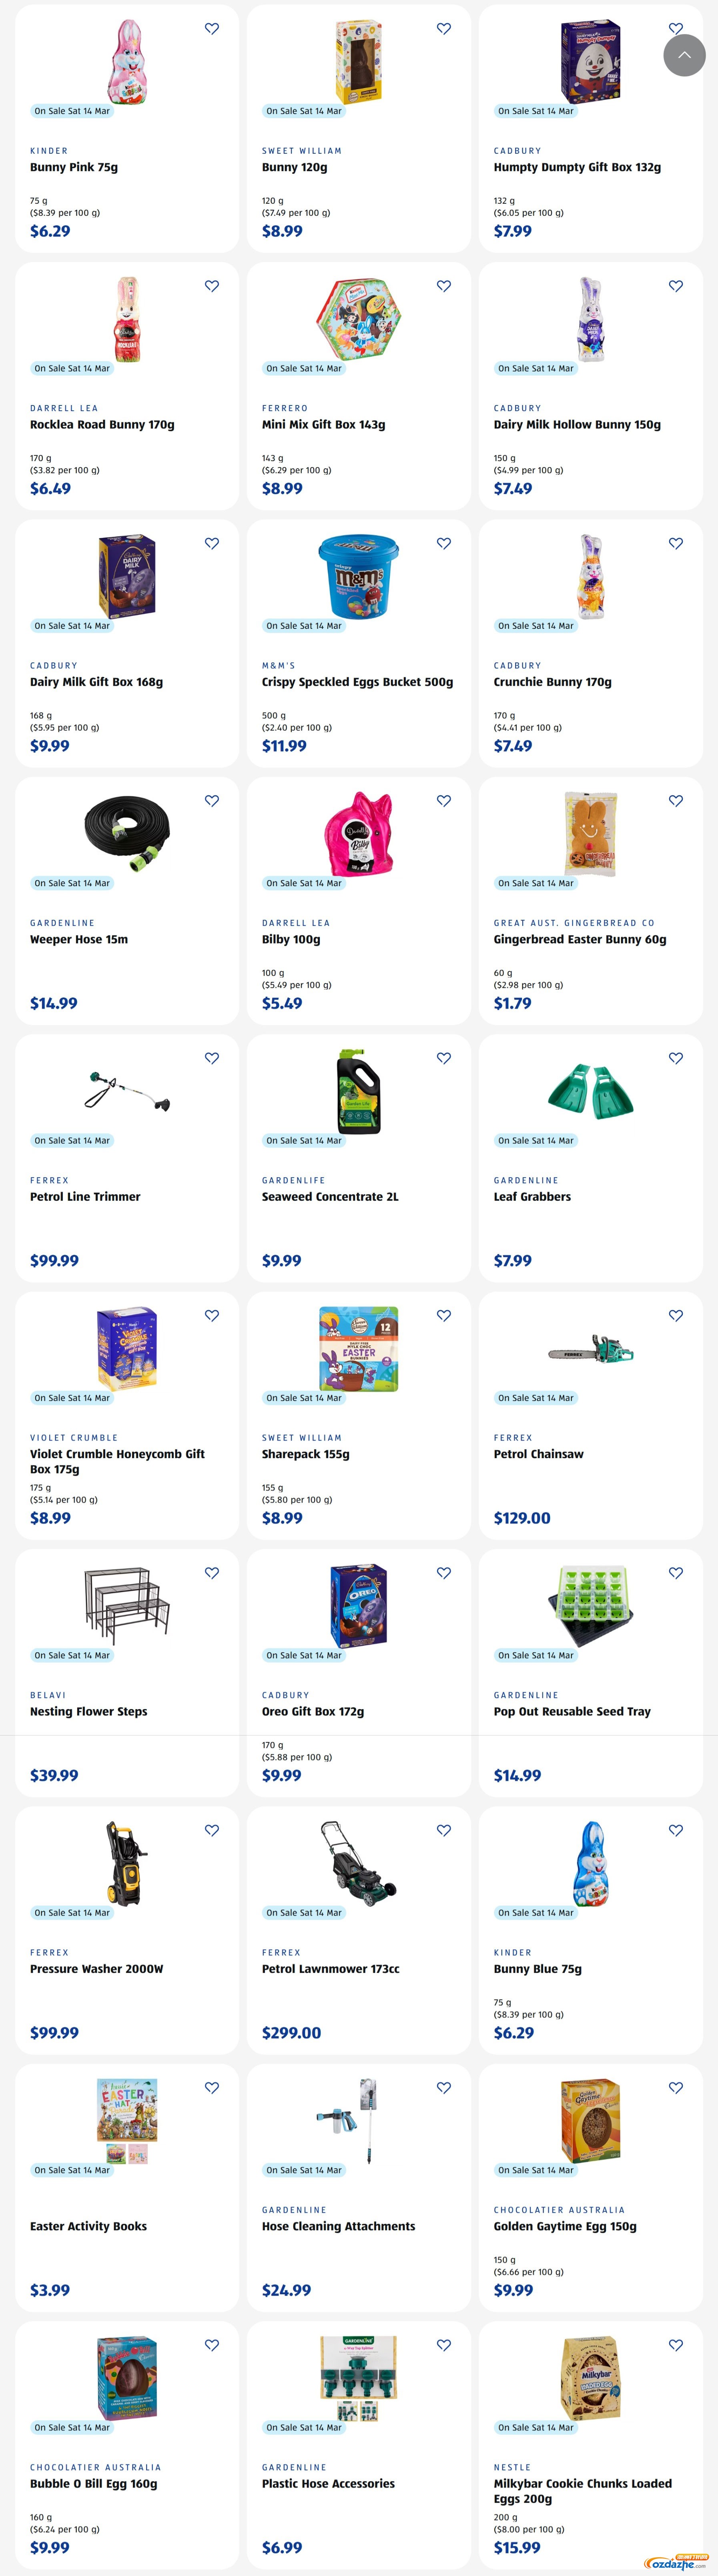Click the scroll-to-top arrow button
The width and height of the screenshot is (718, 2576).
tap(684, 55)
